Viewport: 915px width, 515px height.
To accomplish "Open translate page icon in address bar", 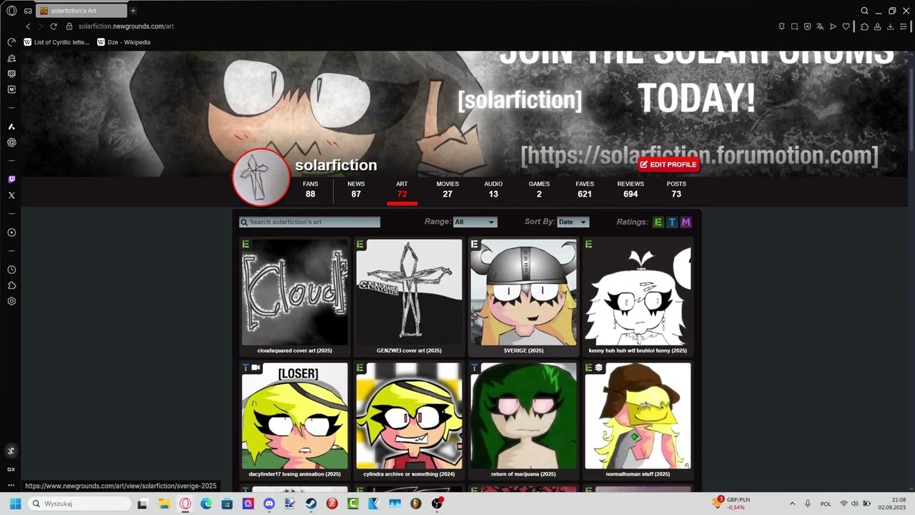I will pos(820,26).
